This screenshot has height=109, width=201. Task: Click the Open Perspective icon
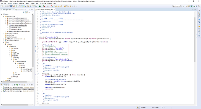[184, 6]
